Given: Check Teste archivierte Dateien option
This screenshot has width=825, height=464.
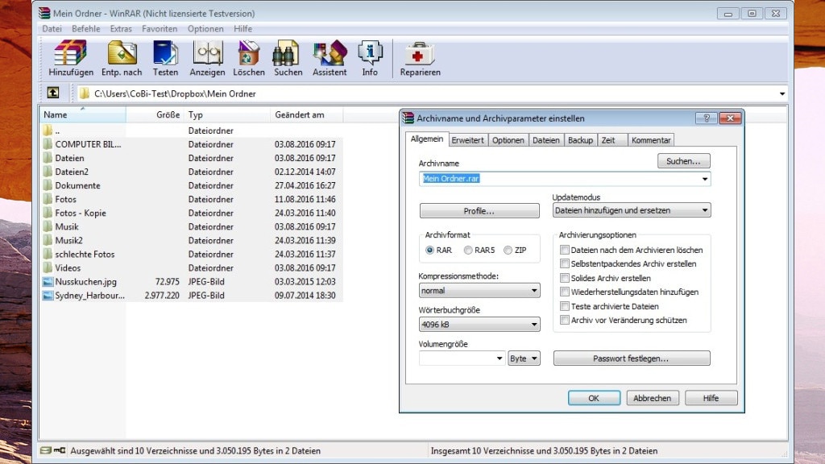Looking at the screenshot, I should click(565, 305).
